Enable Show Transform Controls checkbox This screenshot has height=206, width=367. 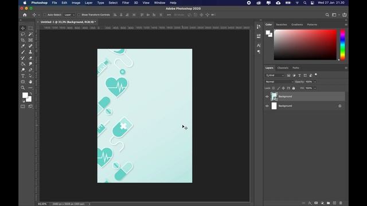click(79, 15)
